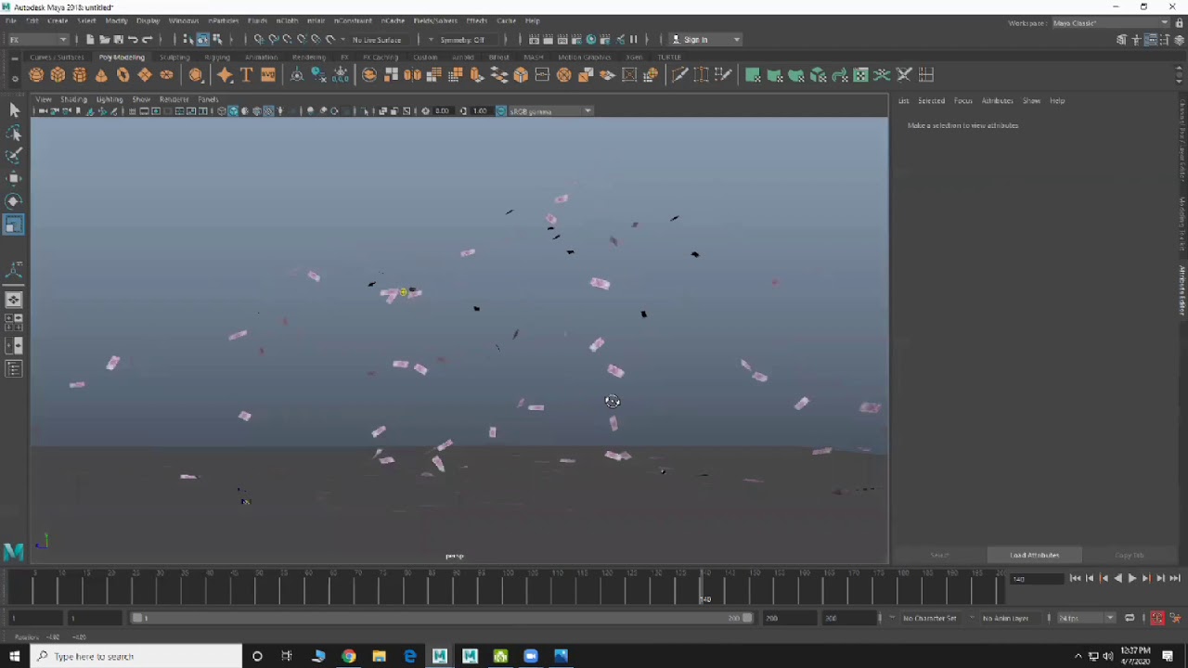This screenshot has width=1188, height=668.
Task: Open the Fields/Solvers menu
Action: [435, 20]
